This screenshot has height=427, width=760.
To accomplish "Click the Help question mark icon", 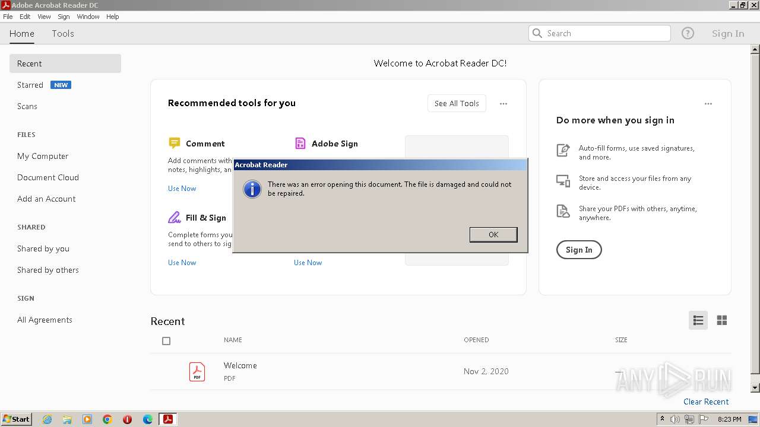I will coord(688,33).
